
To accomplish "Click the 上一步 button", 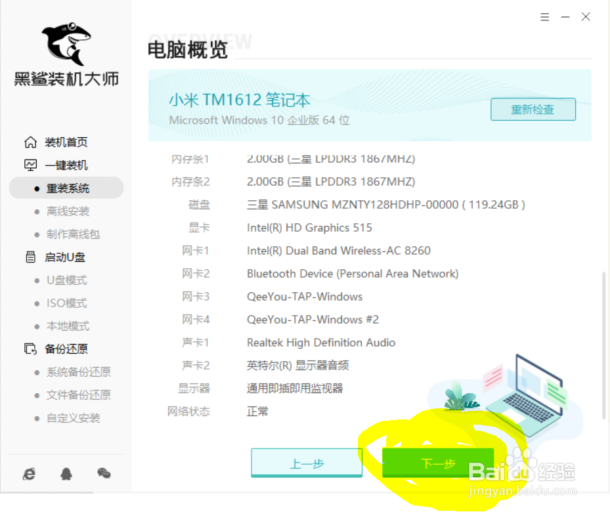I will [307, 463].
